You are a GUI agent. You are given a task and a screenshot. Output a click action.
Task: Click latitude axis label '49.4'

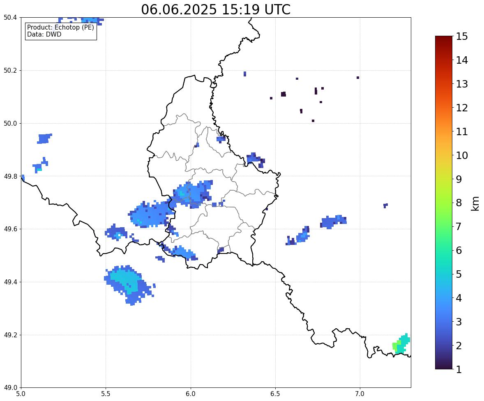pyautogui.click(x=10, y=282)
